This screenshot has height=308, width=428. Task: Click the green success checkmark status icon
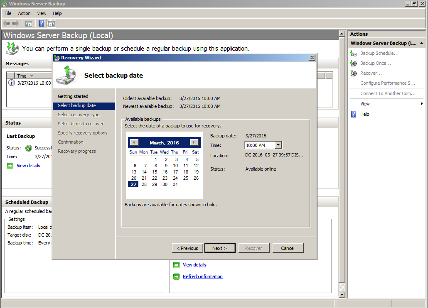click(x=28, y=148)
